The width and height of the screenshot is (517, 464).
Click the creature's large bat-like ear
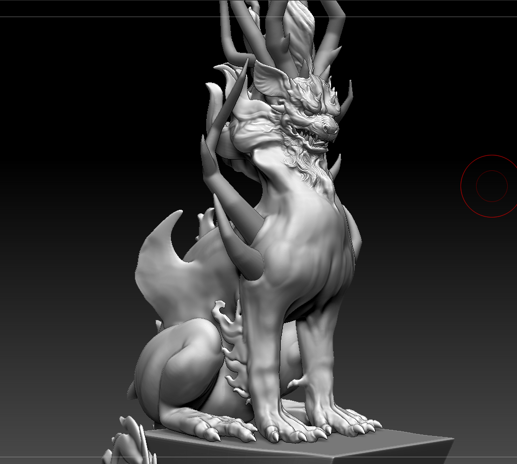pos(271,79)
